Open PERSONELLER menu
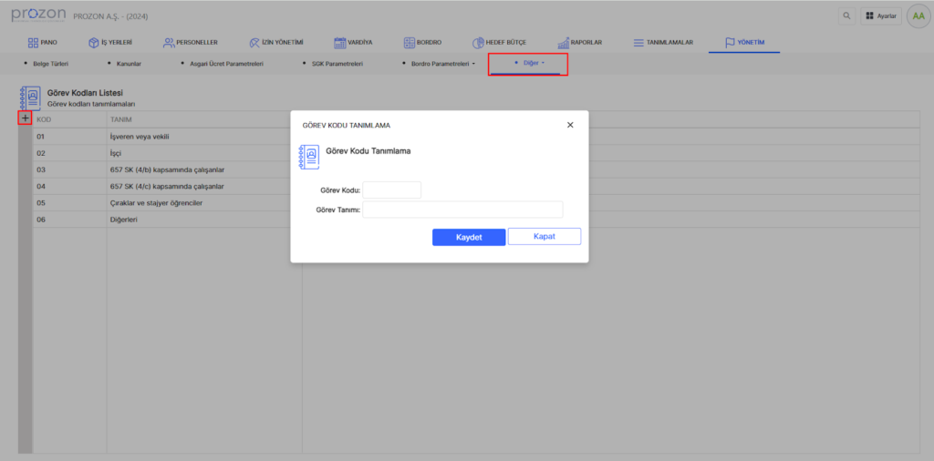This screenshot has width=934, height=461. 190,42
